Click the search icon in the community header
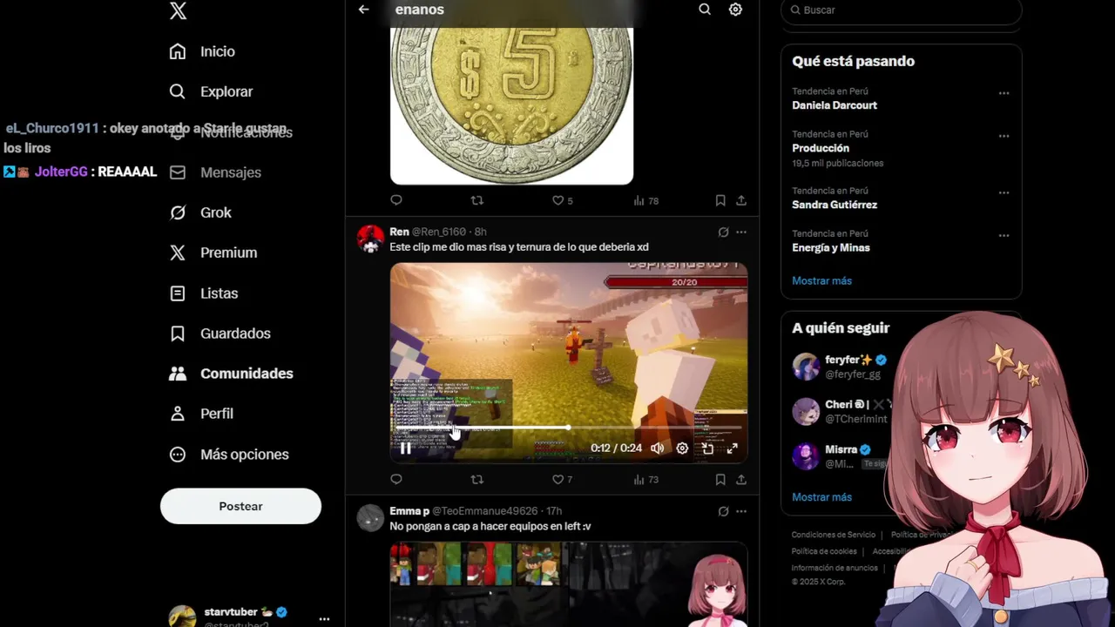This screenshot has height=627, width=1115. 705,10
